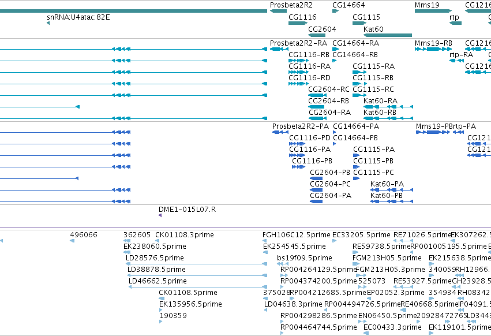The image size is (491, 336).
Task: Click the CG14664 gene label
Action: (348, 5)
